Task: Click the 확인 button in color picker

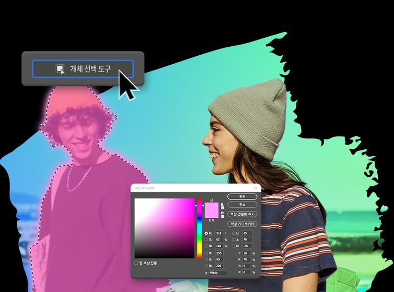Action: [x=242, y=197]
